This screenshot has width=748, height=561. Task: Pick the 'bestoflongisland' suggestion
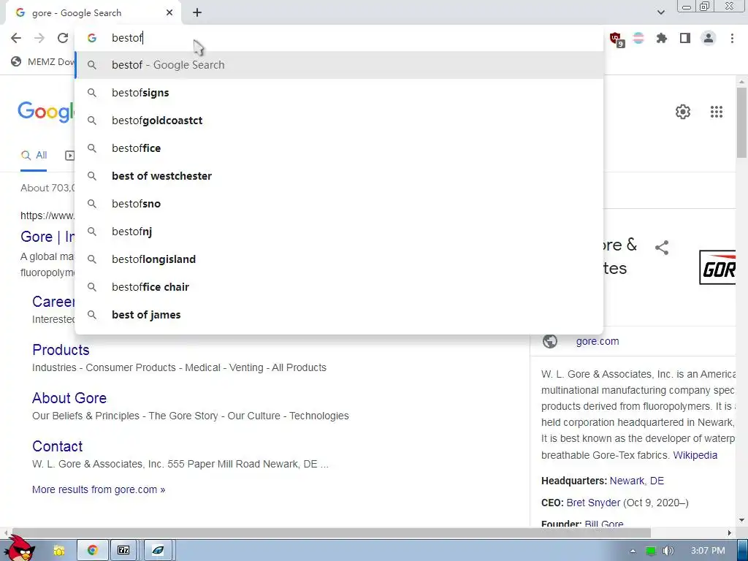click(x=339, y=259)
